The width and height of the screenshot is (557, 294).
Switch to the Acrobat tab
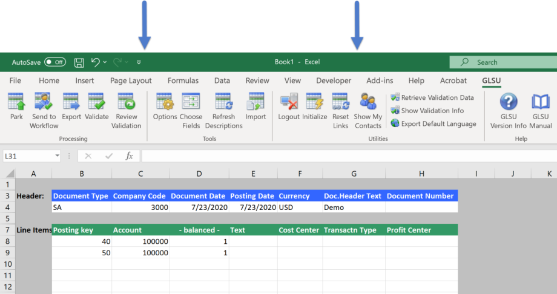(x=453, y=80)
